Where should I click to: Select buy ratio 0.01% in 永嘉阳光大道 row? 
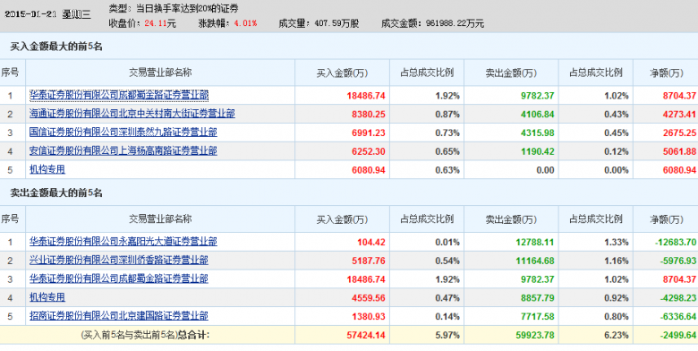[447, 243]
